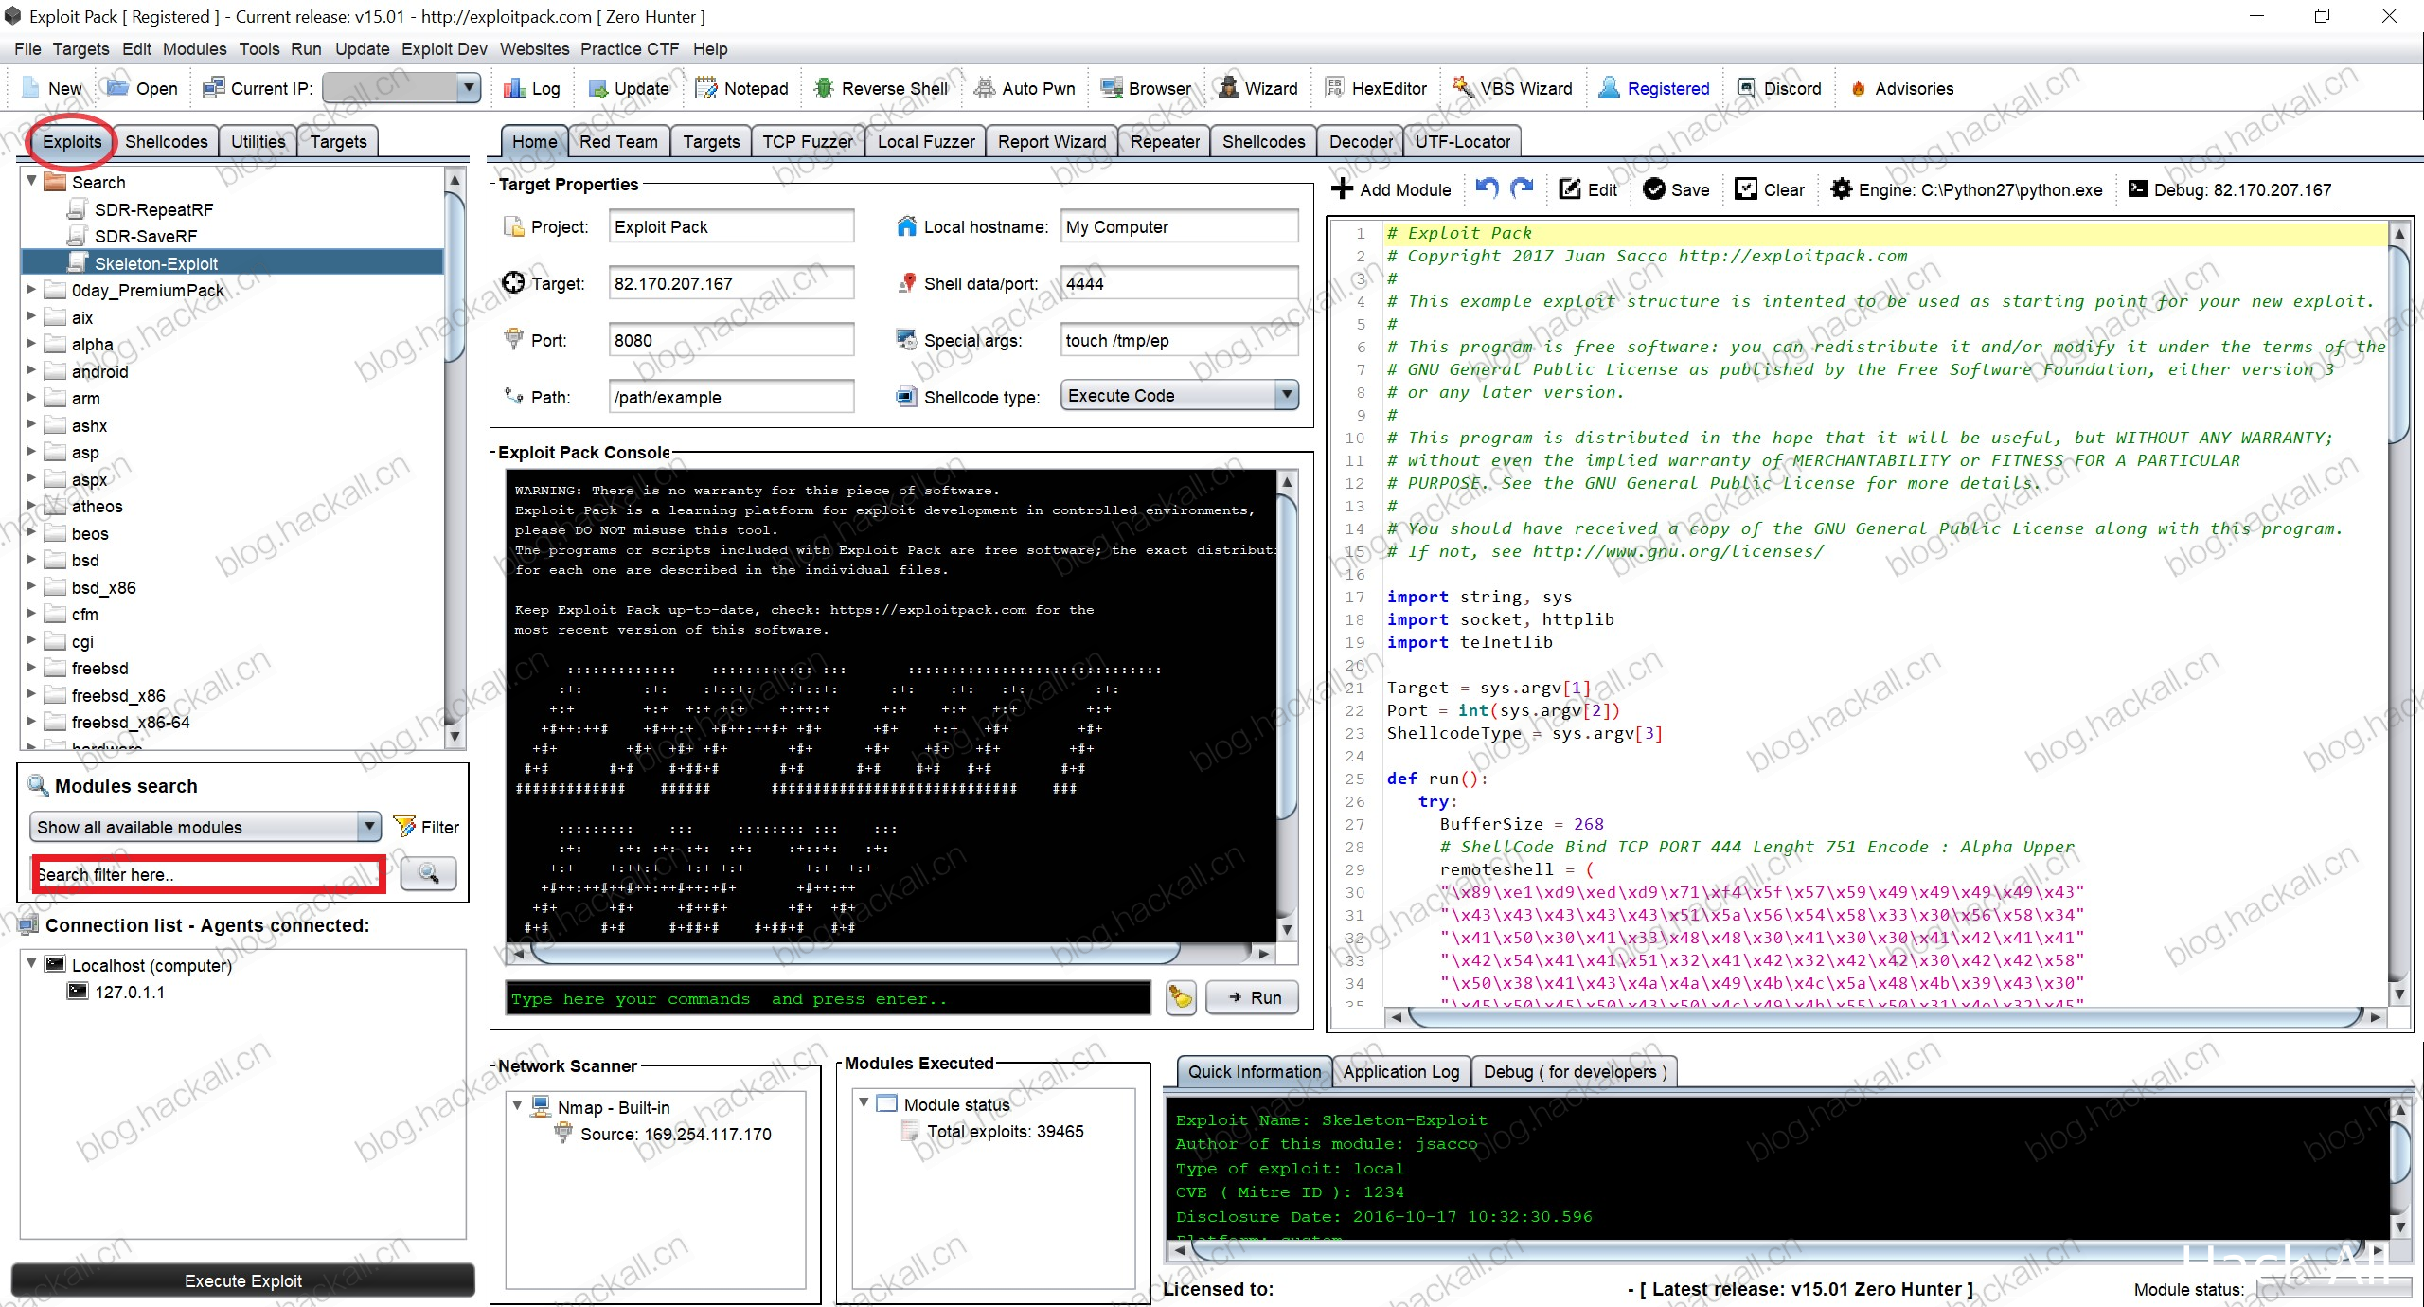Click the Shell data/port field
The width and height of the screenshot is (2424, 1307).
[1179, 283]
